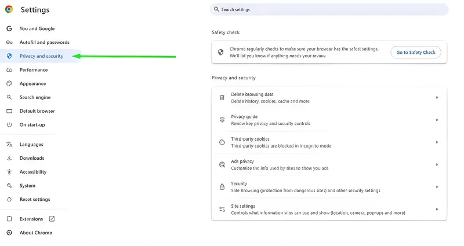Click 'Review key privacy and security controls' text

pos(270,123)
